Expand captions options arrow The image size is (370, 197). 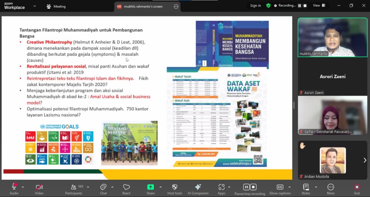pos(290,187)
